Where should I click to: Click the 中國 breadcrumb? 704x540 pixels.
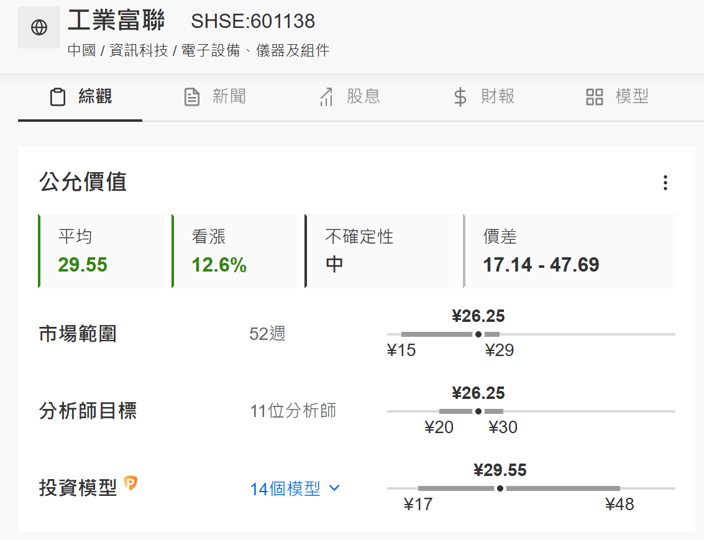82,50
